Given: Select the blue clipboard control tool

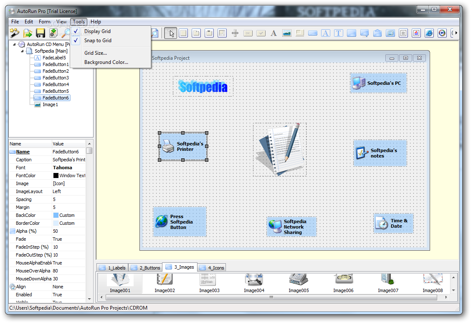Looking at the screenshot, I should pyautogui.click(x=377, y=33).
